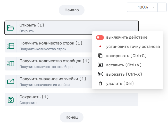Click the 'Начало' start node

click(72, 10)
